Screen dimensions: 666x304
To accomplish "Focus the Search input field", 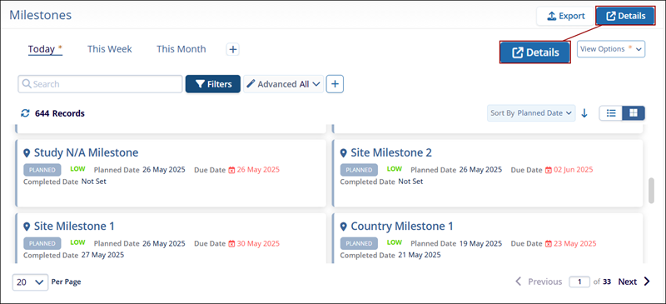I will [x=100, y=84].
